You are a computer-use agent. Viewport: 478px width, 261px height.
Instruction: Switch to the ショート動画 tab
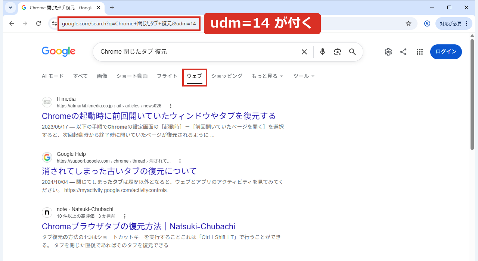coord(132,76)
